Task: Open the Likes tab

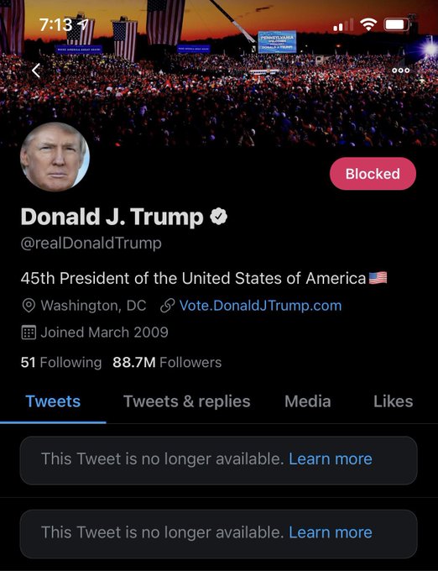Action: coord(394,401)
